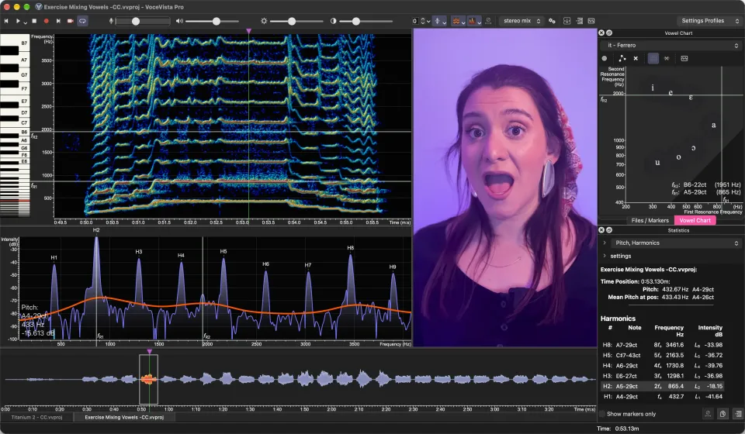Open spectrum view options dropdown
This screenshot has height=434, width=745.
(480, 22)
